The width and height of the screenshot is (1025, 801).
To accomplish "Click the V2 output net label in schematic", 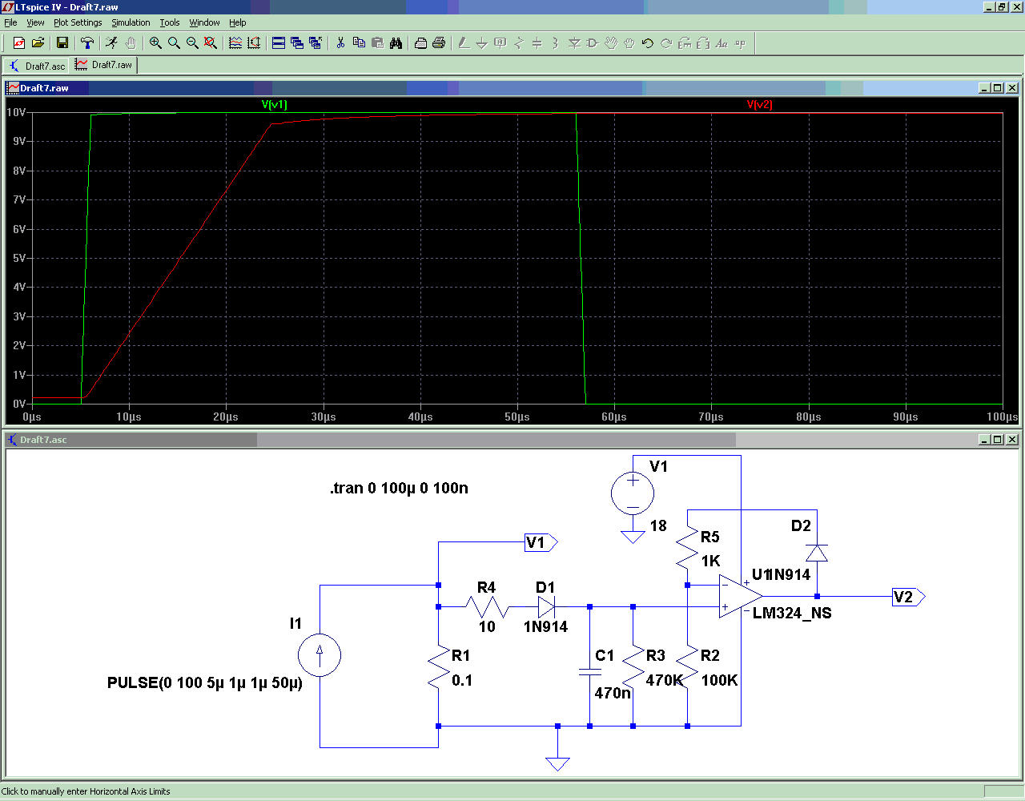I will pos(909,597).
